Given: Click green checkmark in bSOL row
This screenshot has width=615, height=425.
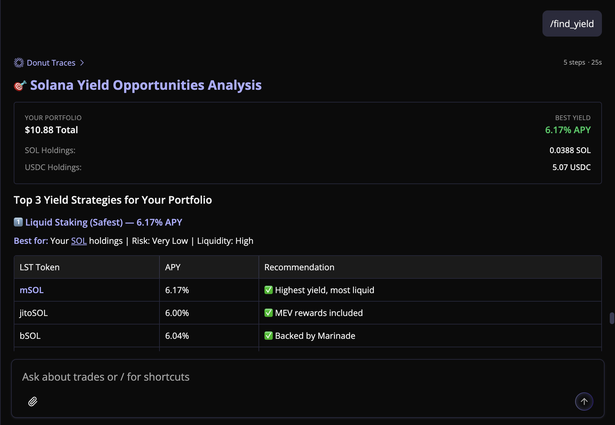Looking at the screenshot, I should [x=269, y=336].
